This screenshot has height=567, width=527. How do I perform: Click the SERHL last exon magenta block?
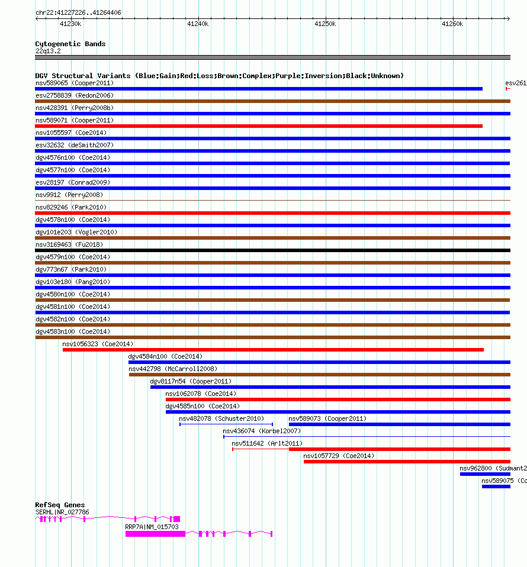tap(177, 519)
